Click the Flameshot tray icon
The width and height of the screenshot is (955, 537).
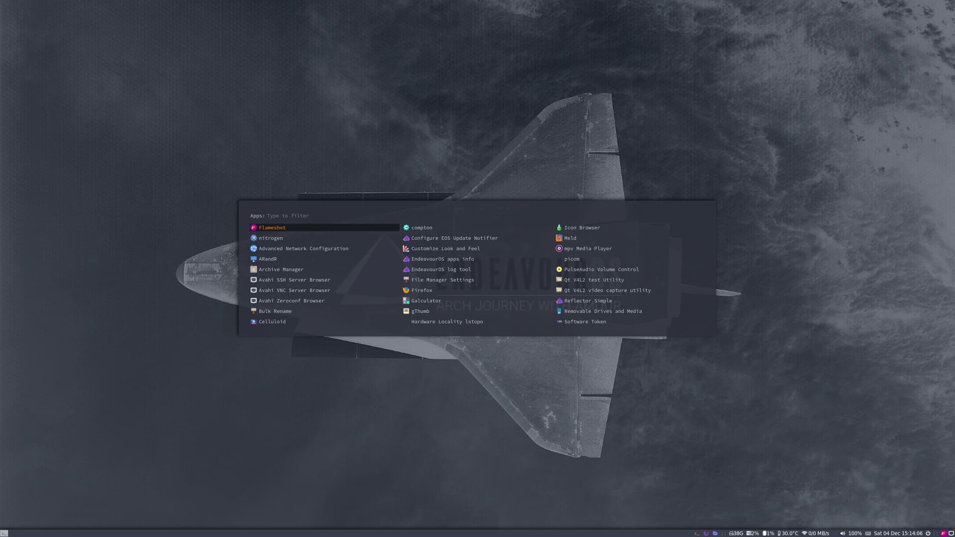coord(943,533)
